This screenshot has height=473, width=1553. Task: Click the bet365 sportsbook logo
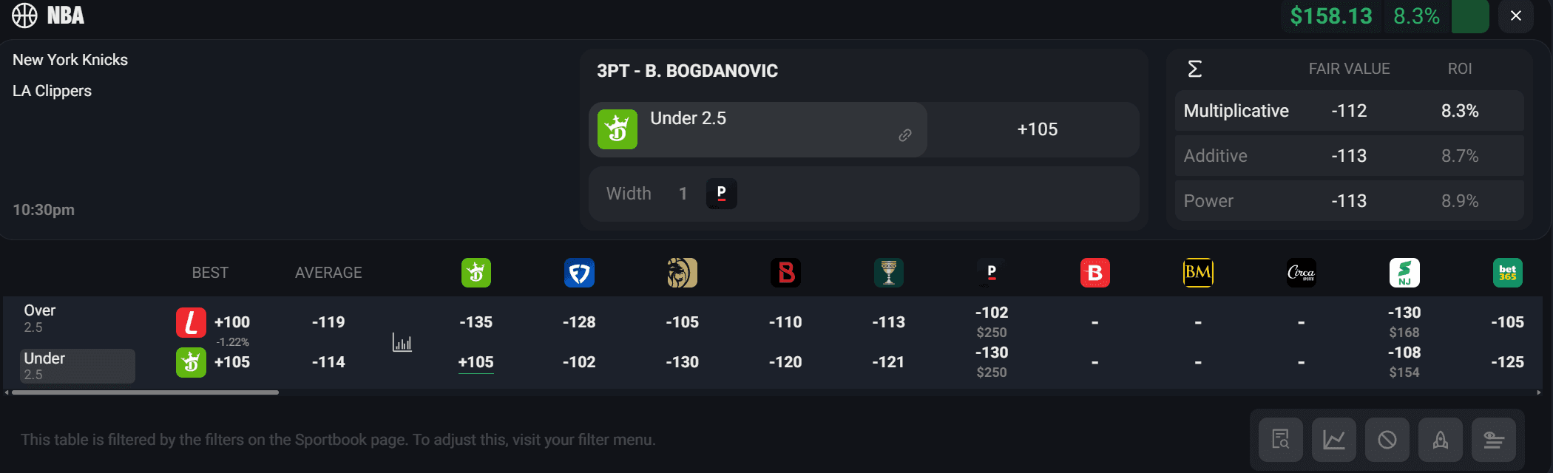point(1508,273)
